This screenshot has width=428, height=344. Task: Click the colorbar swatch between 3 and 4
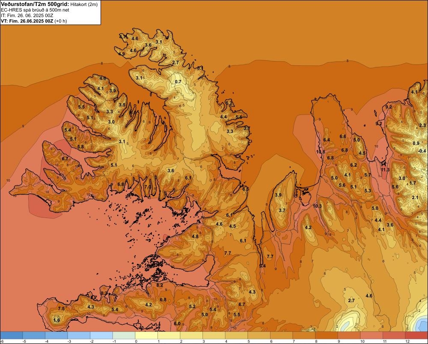214,335
